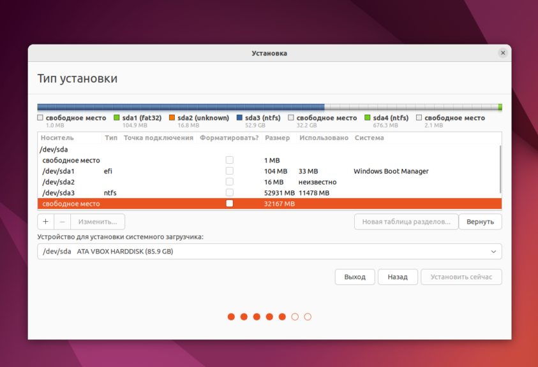Click the Точка подключения column header

click(158, 138)
